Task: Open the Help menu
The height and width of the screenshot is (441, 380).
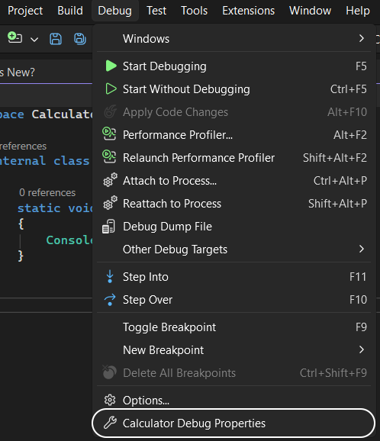Action: pyautogui.click(x=358, y=11)
